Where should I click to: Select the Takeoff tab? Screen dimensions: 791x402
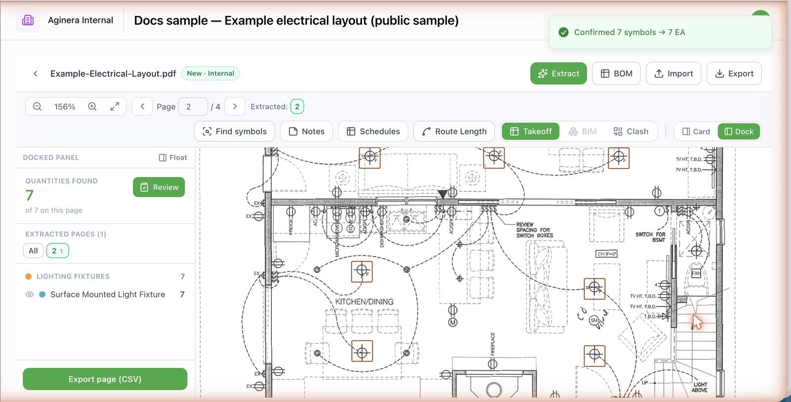coord(530,132)
